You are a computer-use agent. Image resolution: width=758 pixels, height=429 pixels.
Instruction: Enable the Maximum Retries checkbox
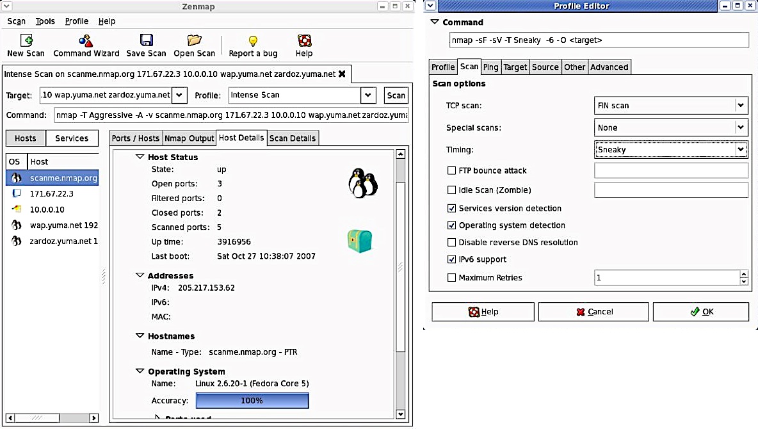[x=451, y=278]
